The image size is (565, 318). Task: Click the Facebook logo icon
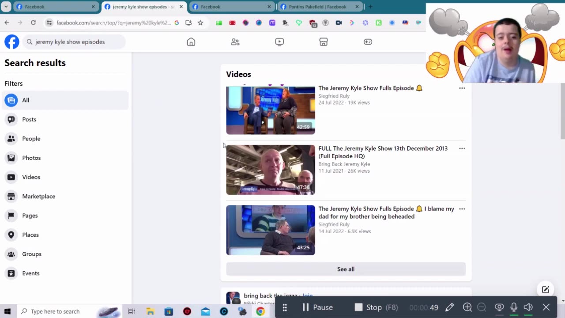pyautogui.click(x=12, y=42)
